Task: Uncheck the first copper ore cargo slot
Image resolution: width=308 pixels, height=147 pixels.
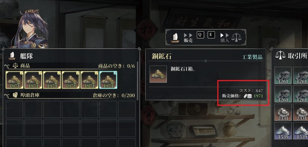Action: [14, 80]
